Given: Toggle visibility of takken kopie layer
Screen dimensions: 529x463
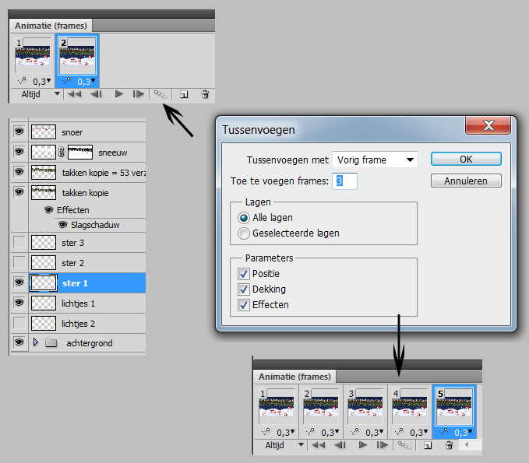Looking at the screenshot, I should (x=19, y=192).
